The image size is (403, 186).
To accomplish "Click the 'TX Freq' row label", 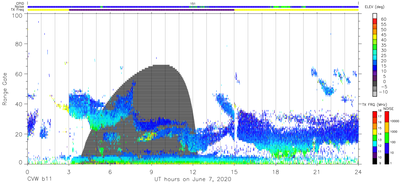I will (18, 10).
